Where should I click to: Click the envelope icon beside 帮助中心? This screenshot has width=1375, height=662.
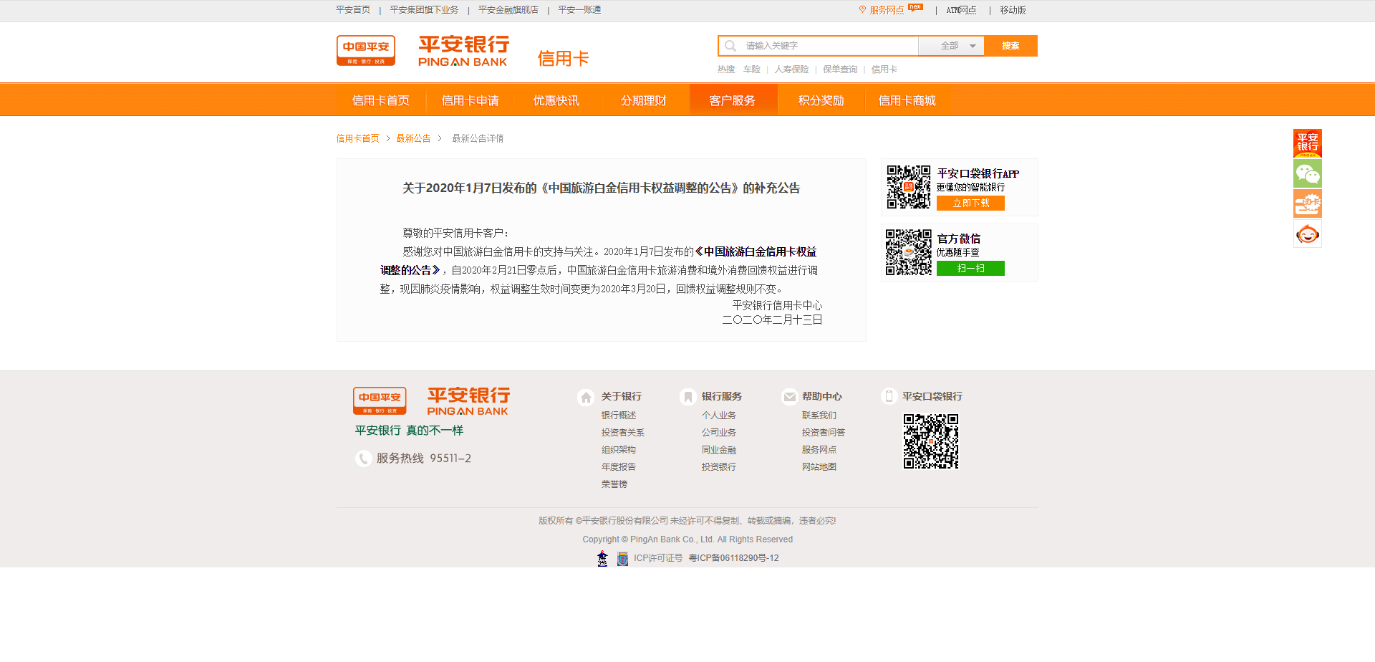click(x=789, y=397)
